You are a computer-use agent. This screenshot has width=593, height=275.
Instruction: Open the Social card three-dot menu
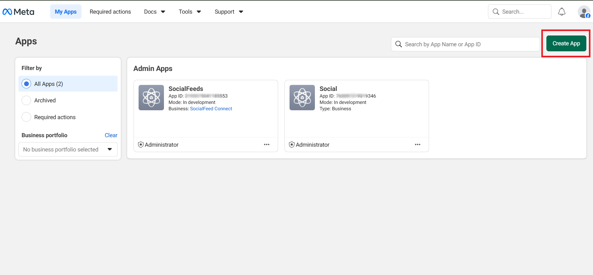tap(418, 144)
